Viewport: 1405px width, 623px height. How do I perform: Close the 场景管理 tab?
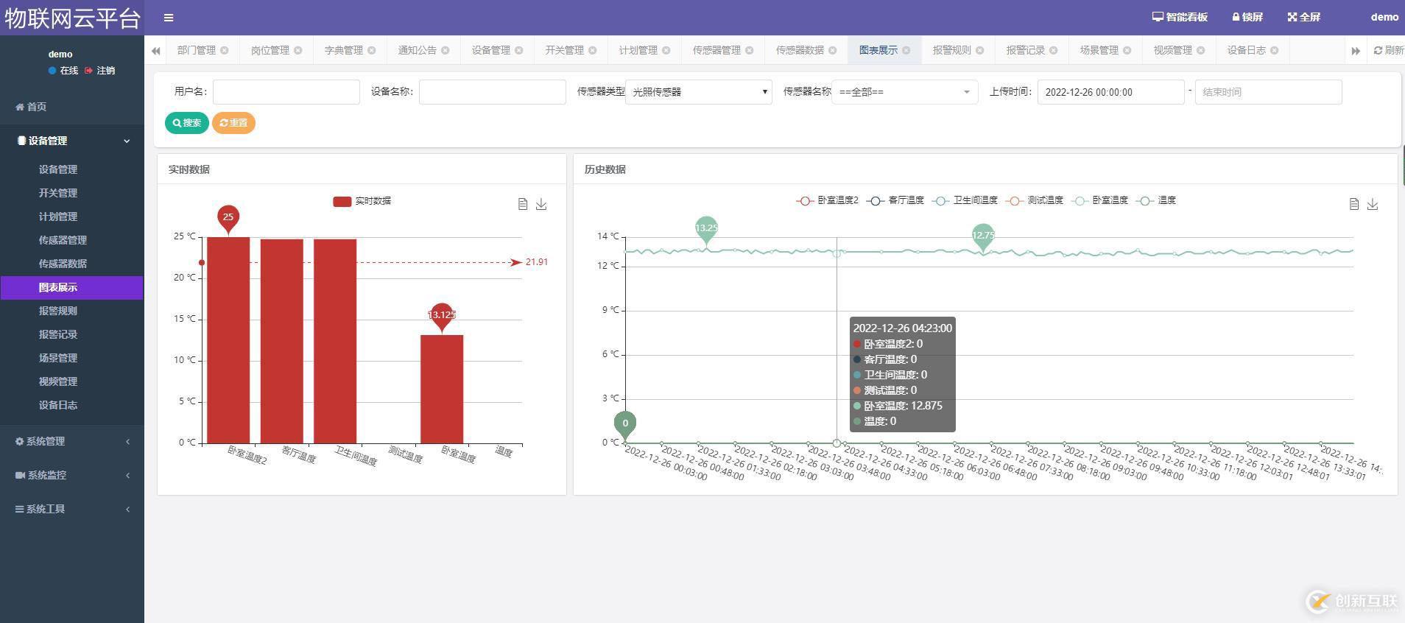tap(1127, 50)
